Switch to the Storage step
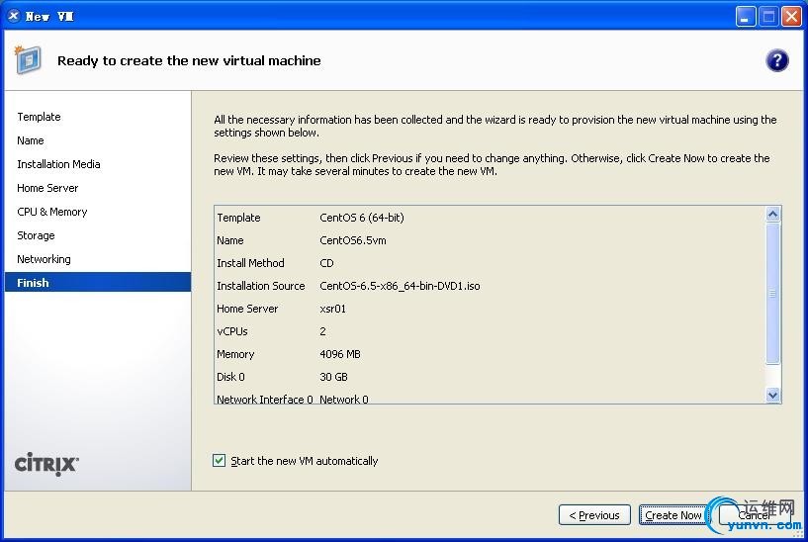The height and width of the screenshot is (542, 808). coord(36,235)
